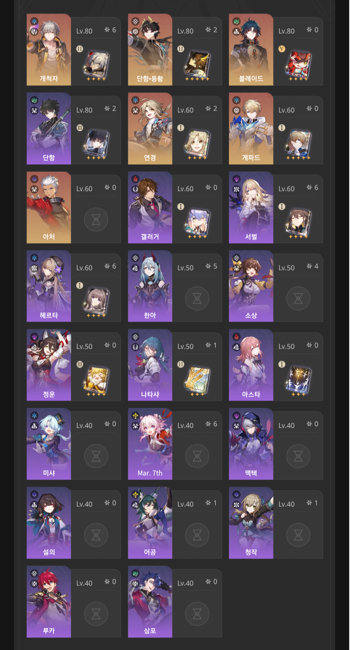
Task: Click the empty hourglass slot beside 아처
Action: click(96, 220)
